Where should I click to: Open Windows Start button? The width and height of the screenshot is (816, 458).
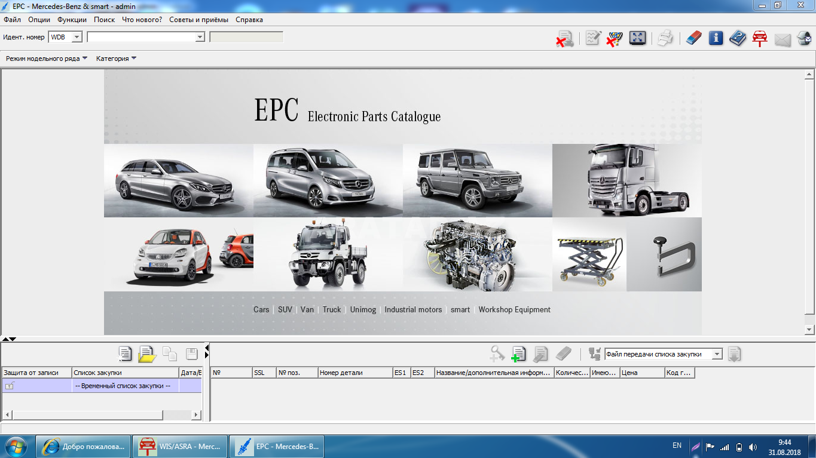16,446
